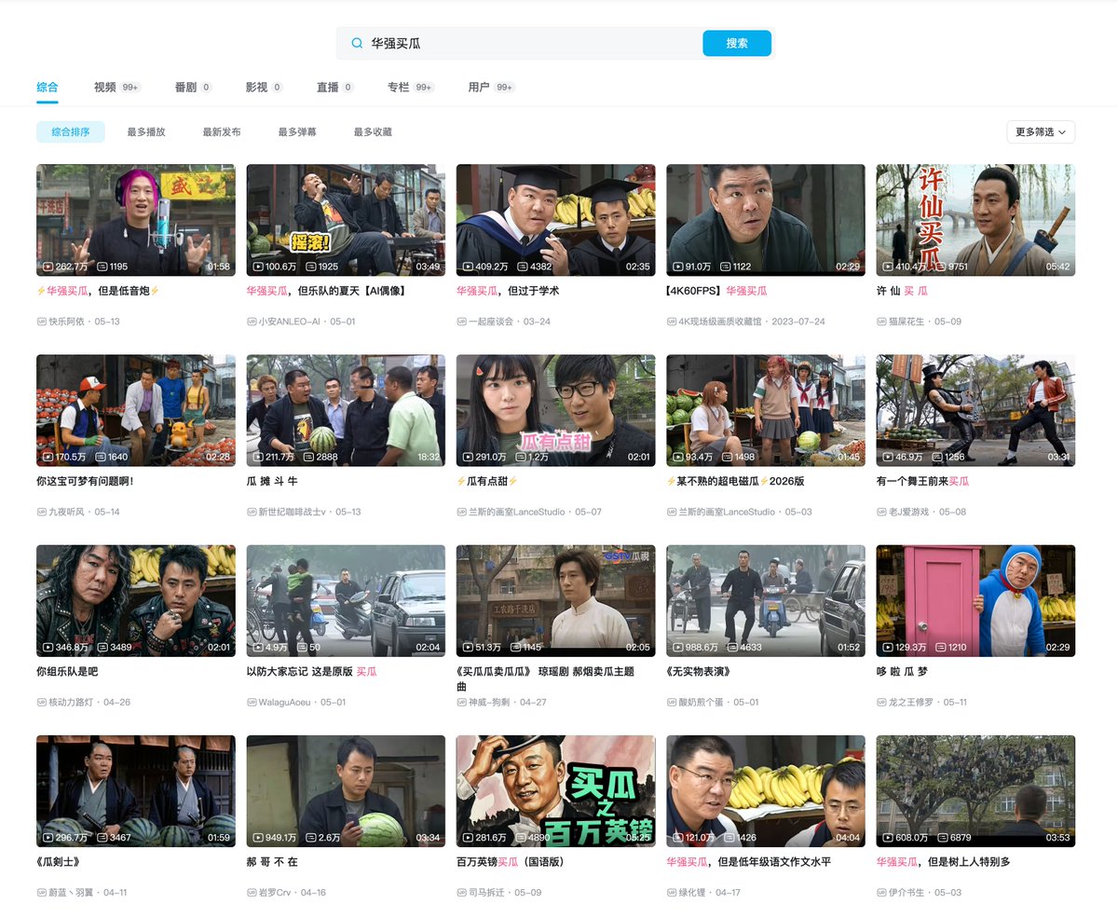Click the search magnifier icon
Image resolution: width=1118 pixels, height=918 pixels.
(x=356, y=43)
